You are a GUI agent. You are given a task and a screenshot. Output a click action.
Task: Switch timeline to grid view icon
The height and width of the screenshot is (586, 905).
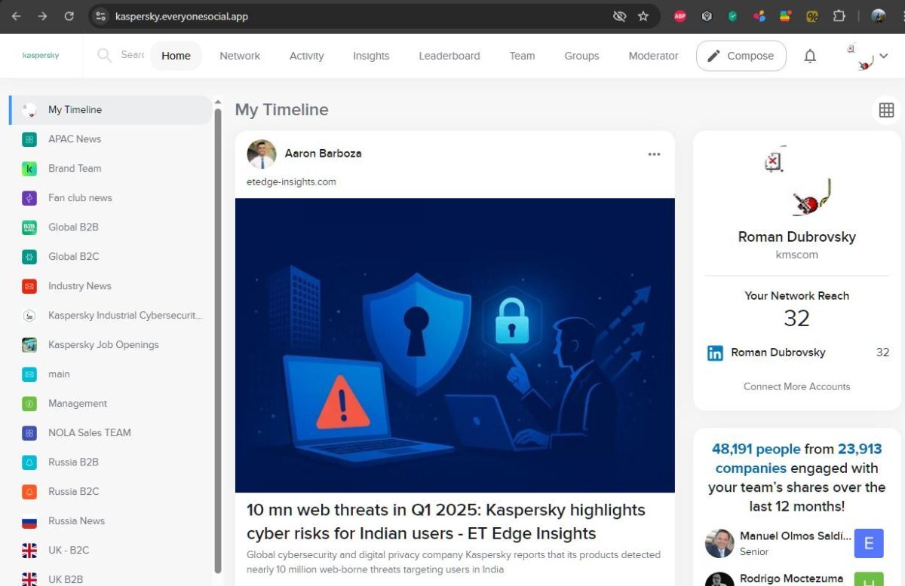tap(886, 110)
